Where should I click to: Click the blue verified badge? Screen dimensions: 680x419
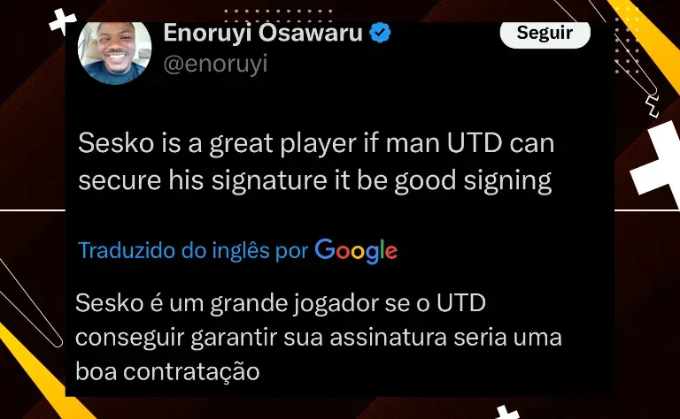point(381,33)
